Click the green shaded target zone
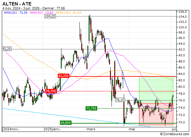This screenshot has height=137, width=191. (x=156, y=90)
